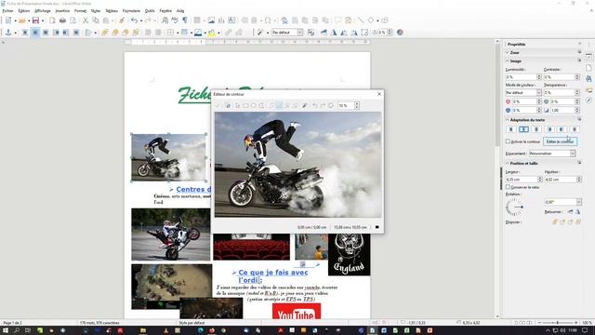The image size is (595, 335).
Task: Select the Polygon tool in contour editor
Action: pyautogui.click(x=261, y=105)
